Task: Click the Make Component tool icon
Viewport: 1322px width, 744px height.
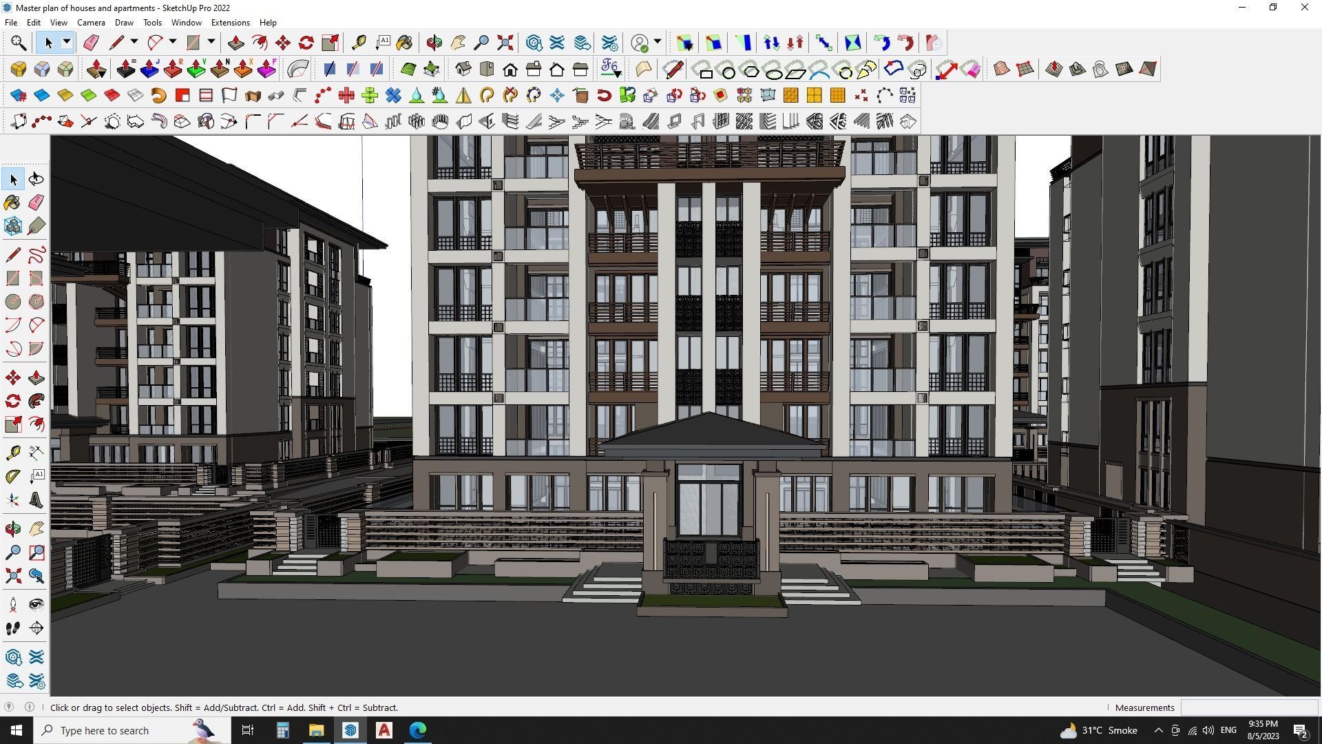Action: click(x=13, y=226)
